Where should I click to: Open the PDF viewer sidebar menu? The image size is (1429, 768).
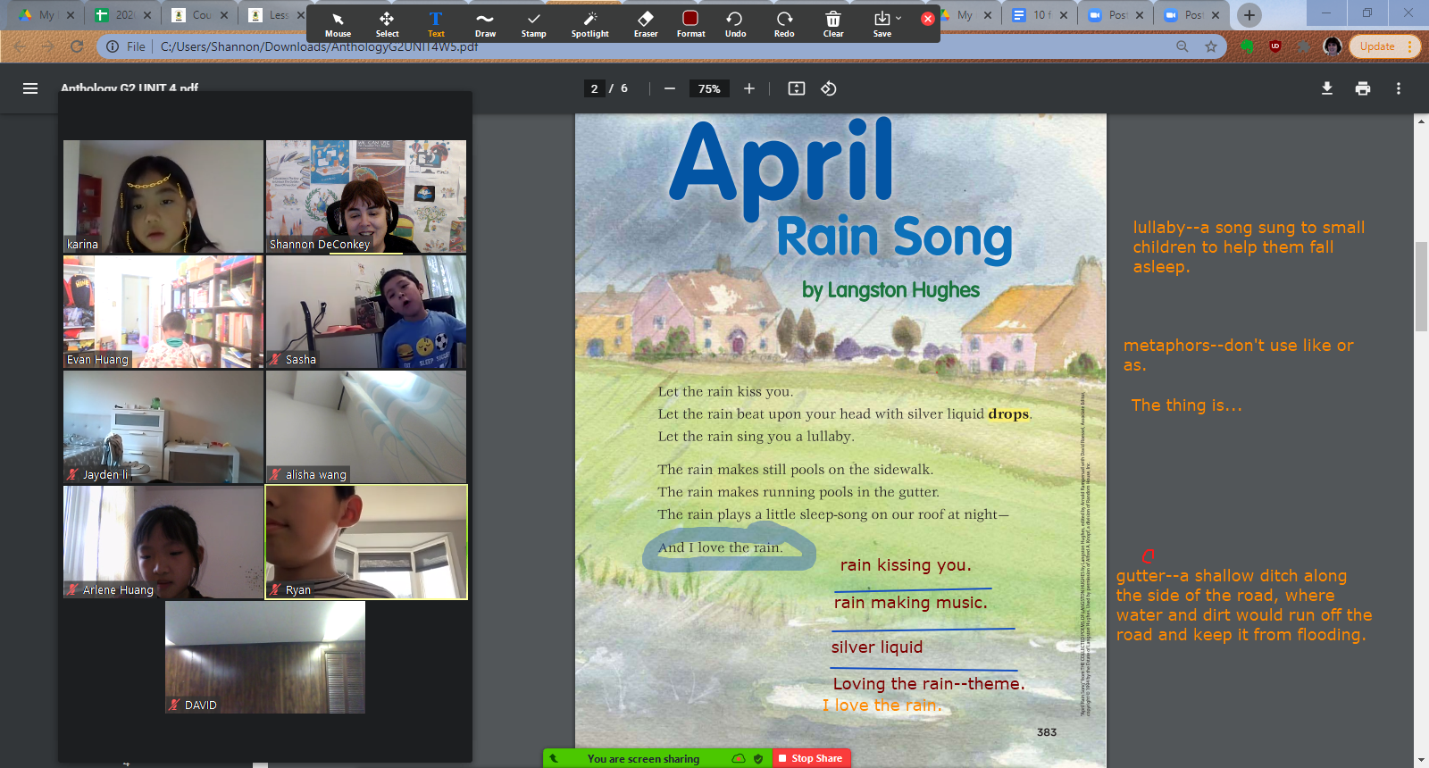click(30, 88)
